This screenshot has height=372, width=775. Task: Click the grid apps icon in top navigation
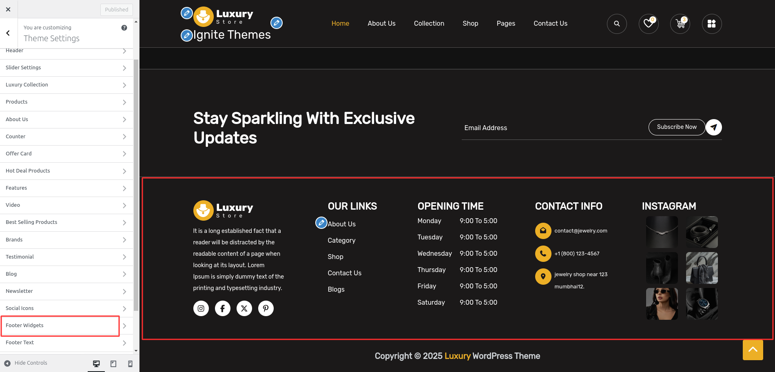711,24
